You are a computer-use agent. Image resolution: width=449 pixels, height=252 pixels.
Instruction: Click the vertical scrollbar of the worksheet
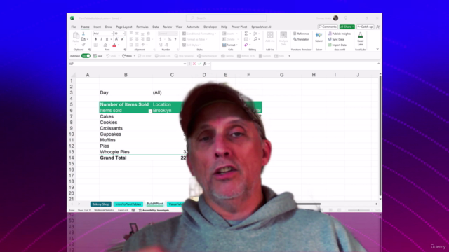click(x=380, y=136)
